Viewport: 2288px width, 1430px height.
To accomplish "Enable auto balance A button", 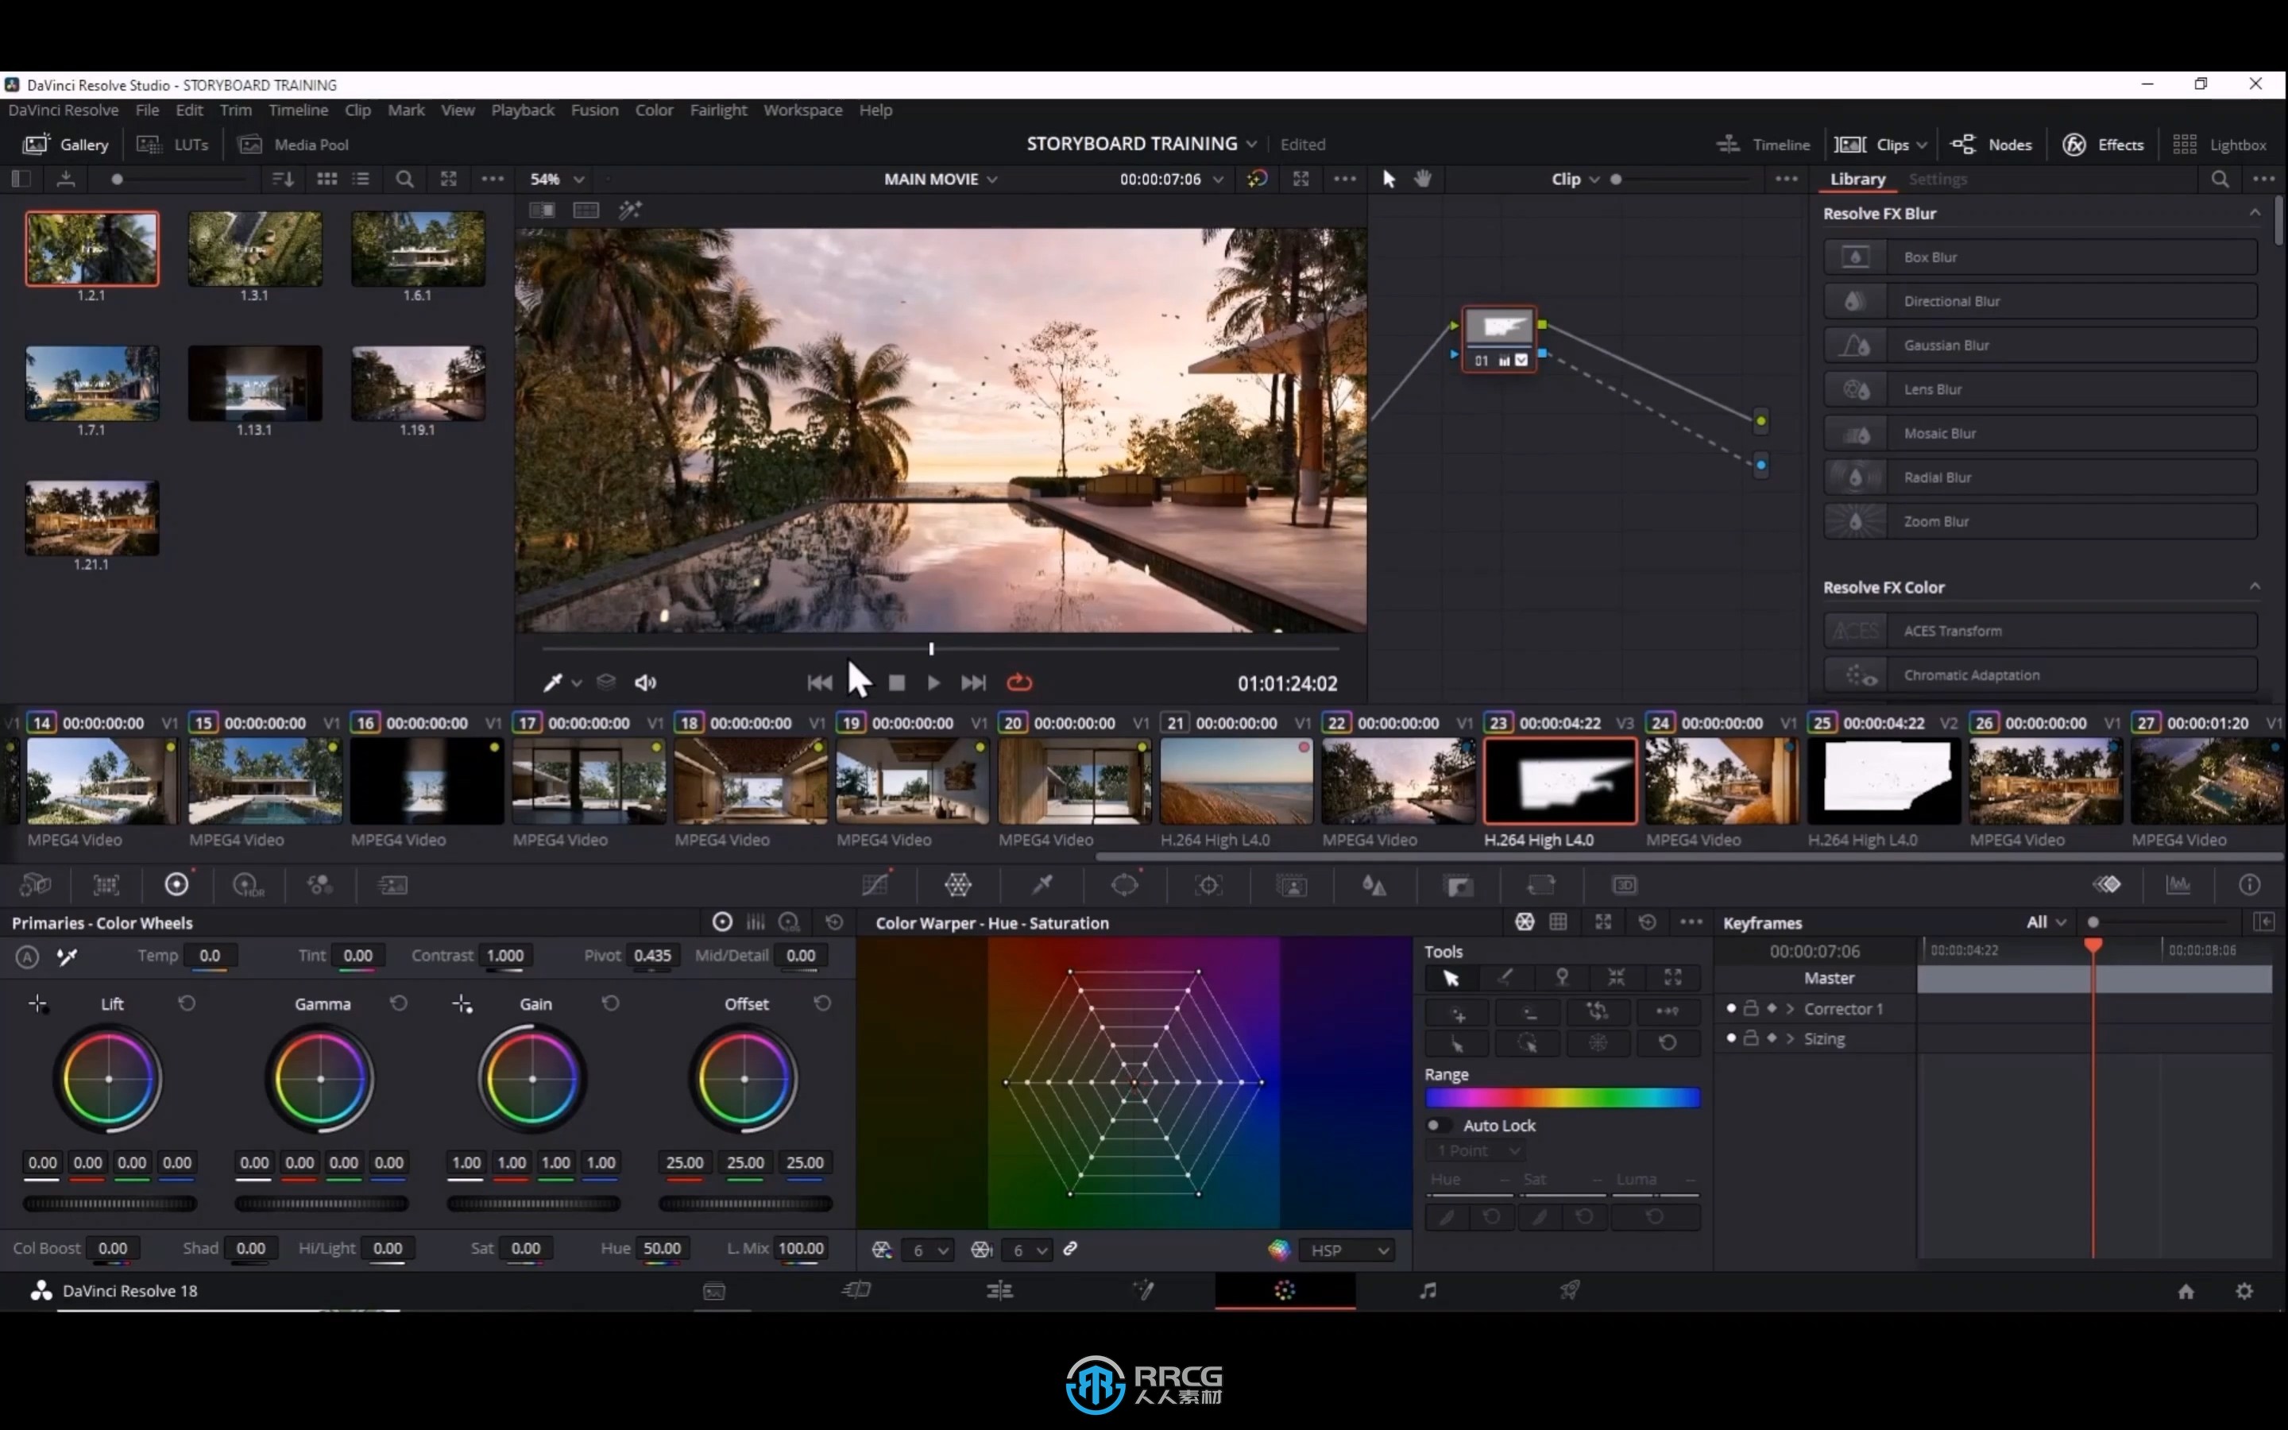I will tap(28, 957).
